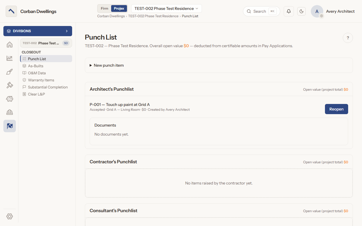Reopen punch item P-001

pyautogui.click(x=337, y=109)
